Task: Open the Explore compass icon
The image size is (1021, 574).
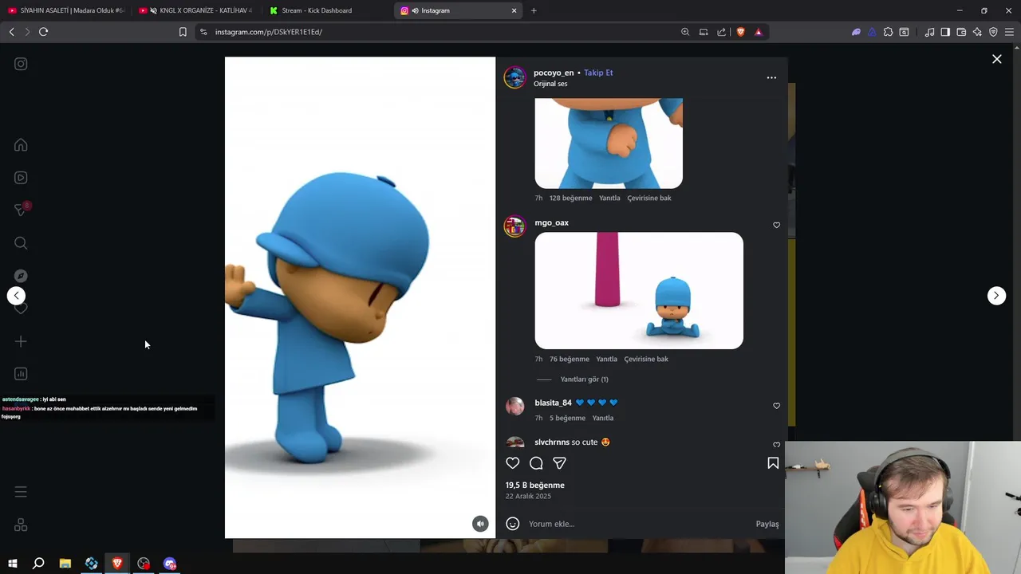Action: [x=21, y=276]
